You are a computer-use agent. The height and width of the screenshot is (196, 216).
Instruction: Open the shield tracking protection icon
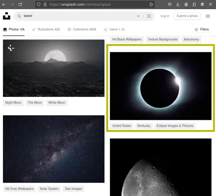[39, 4]
